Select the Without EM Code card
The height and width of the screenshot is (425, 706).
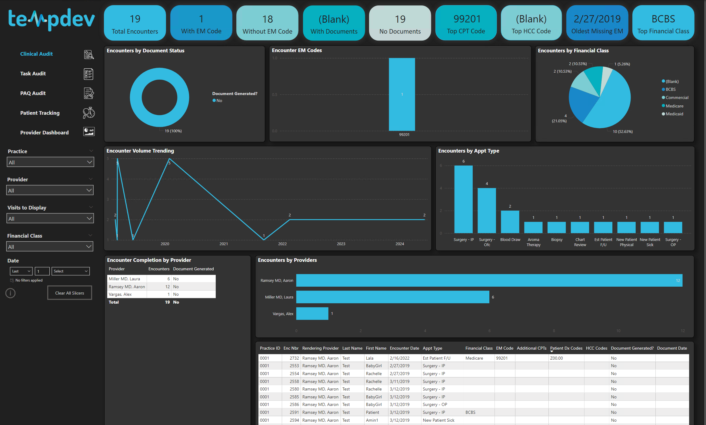[x=267, y=23]
